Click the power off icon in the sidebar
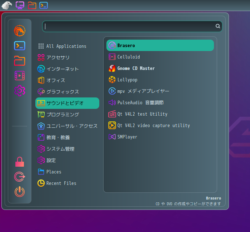The image size is (250, 232). (x=20, y=192)
